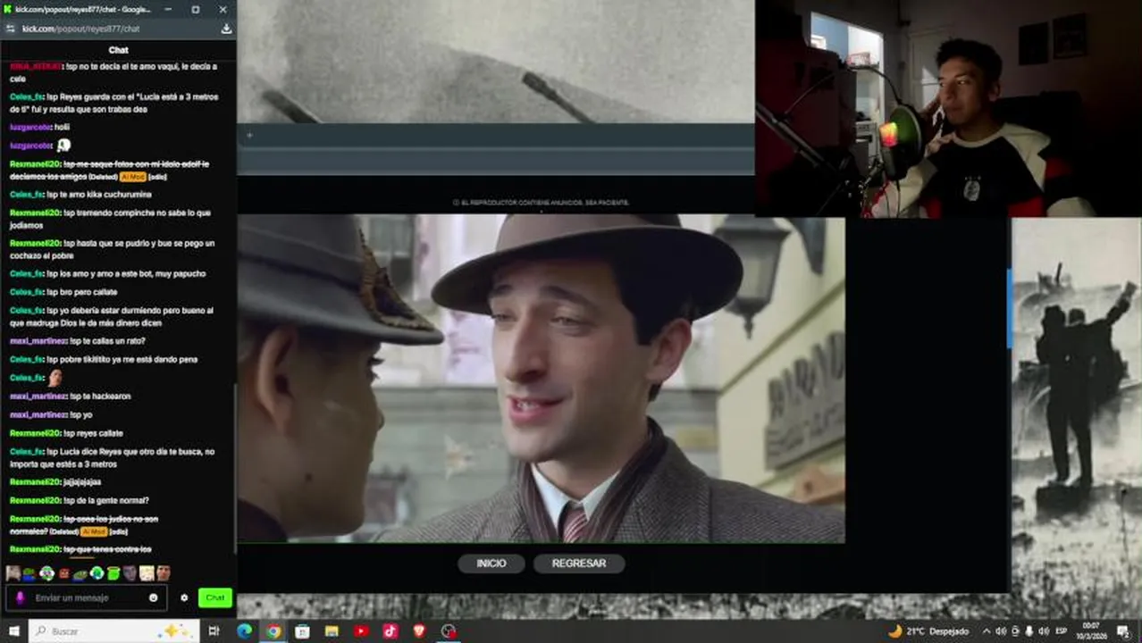Click the green Chat send button
The height and width of the screenshot is (643, 1142).
214,597
